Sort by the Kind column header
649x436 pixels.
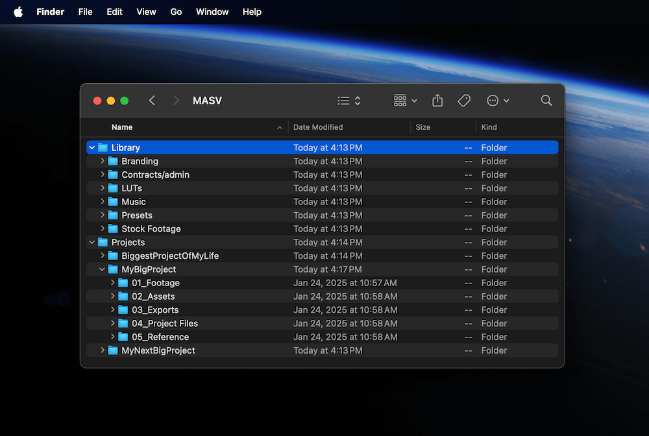tap(489, 127)
